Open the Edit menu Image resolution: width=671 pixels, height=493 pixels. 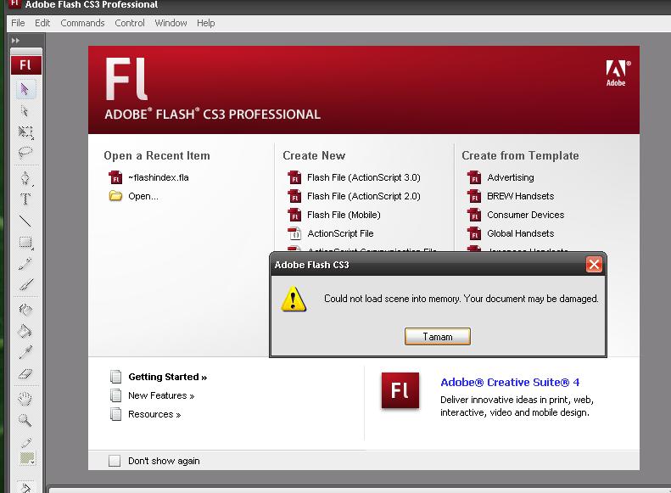click(42, 23)
